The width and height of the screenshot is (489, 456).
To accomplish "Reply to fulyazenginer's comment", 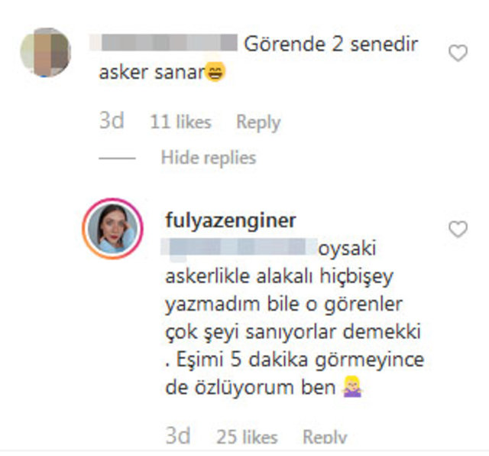I will coord(325,436).
